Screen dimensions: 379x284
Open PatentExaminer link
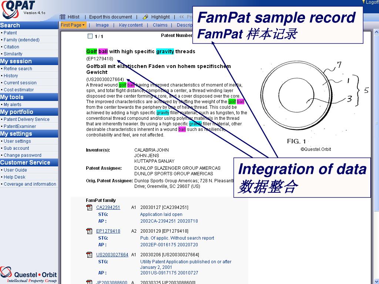click(20, 126)
